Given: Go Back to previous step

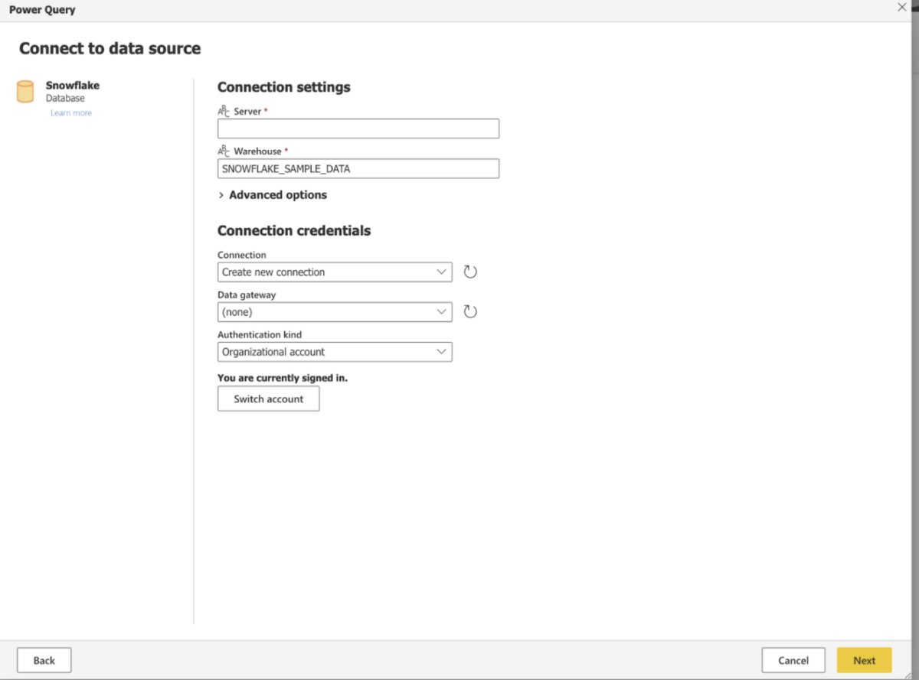Looking at the screenshot, I should pyautogui.click(x=44, y=660).
